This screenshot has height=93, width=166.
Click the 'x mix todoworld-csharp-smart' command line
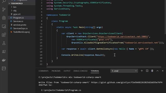tap(84, 77)
